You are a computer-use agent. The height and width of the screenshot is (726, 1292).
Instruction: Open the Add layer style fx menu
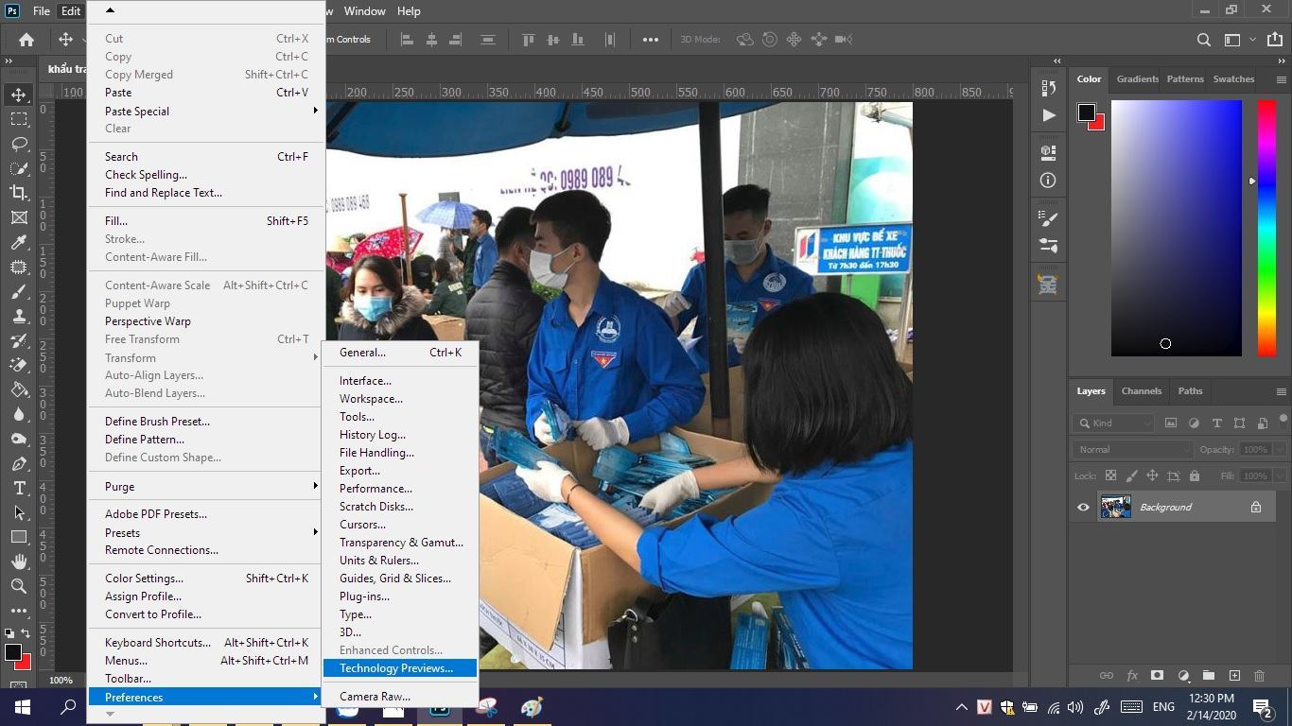[1132, 676]
